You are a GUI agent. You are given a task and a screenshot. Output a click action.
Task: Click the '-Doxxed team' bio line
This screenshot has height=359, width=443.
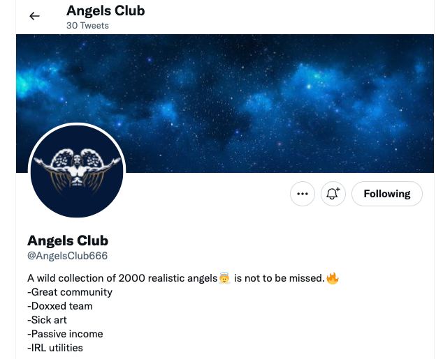[x=60, y=306]
